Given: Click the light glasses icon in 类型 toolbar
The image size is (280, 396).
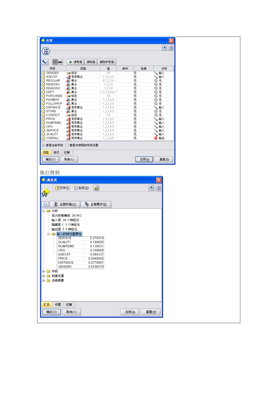Looking at the screenshot, I should [55, 62].
